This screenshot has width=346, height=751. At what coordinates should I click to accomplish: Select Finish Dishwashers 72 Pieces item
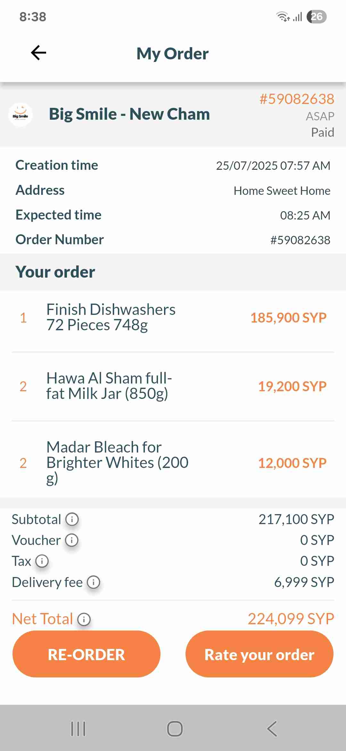click(x=111, y=317)
